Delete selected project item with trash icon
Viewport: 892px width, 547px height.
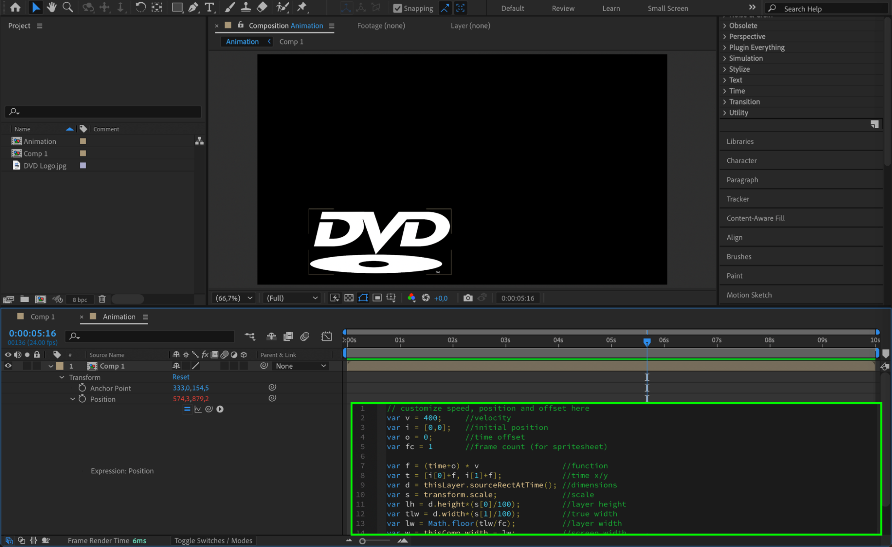click(x=102, y=299)
